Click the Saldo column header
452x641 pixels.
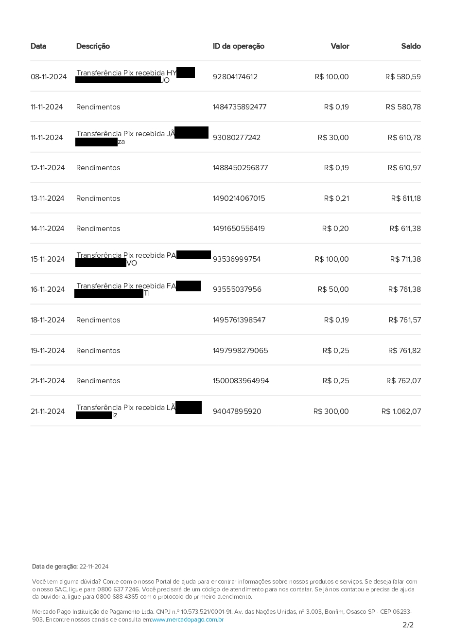(x=411, y=46)
